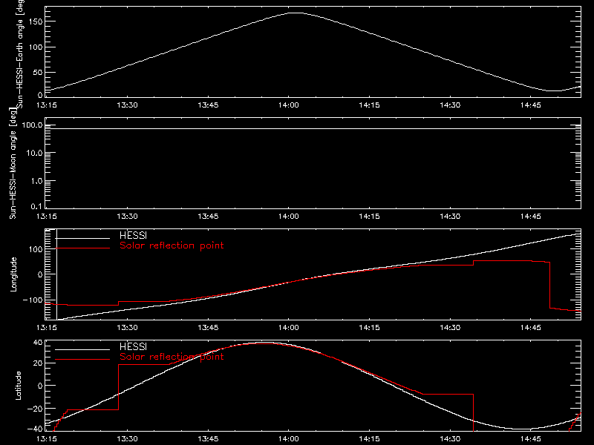
Task: Click the -20 tick label on Latitude plot
Action: click(x=35, y=409)
